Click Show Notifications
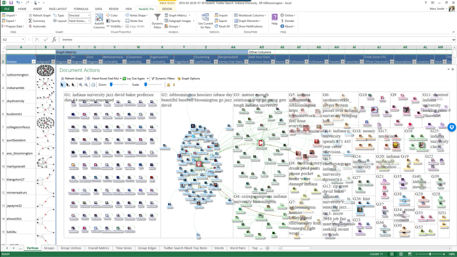457x257 pixels. tap(248, 26)
